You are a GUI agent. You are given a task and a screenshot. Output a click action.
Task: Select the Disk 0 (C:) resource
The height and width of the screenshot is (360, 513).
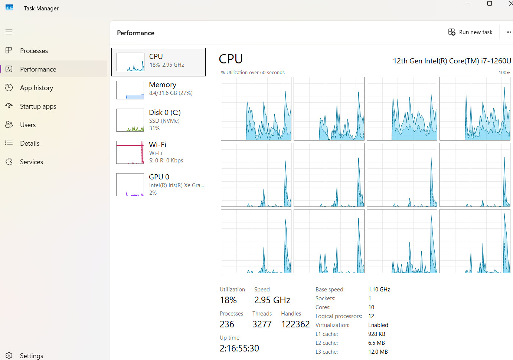pos(159,120)
